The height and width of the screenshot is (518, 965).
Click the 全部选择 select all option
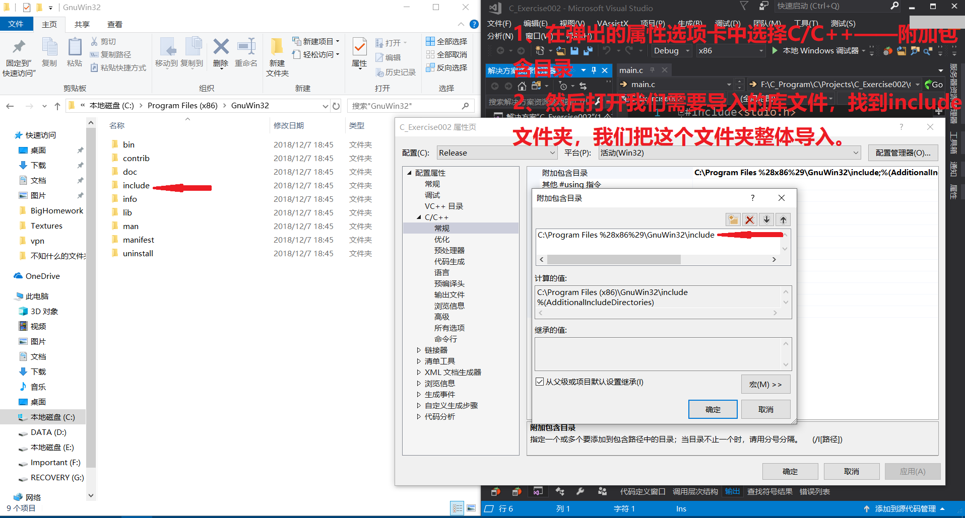pyautogui.click(x=446, y=41)
